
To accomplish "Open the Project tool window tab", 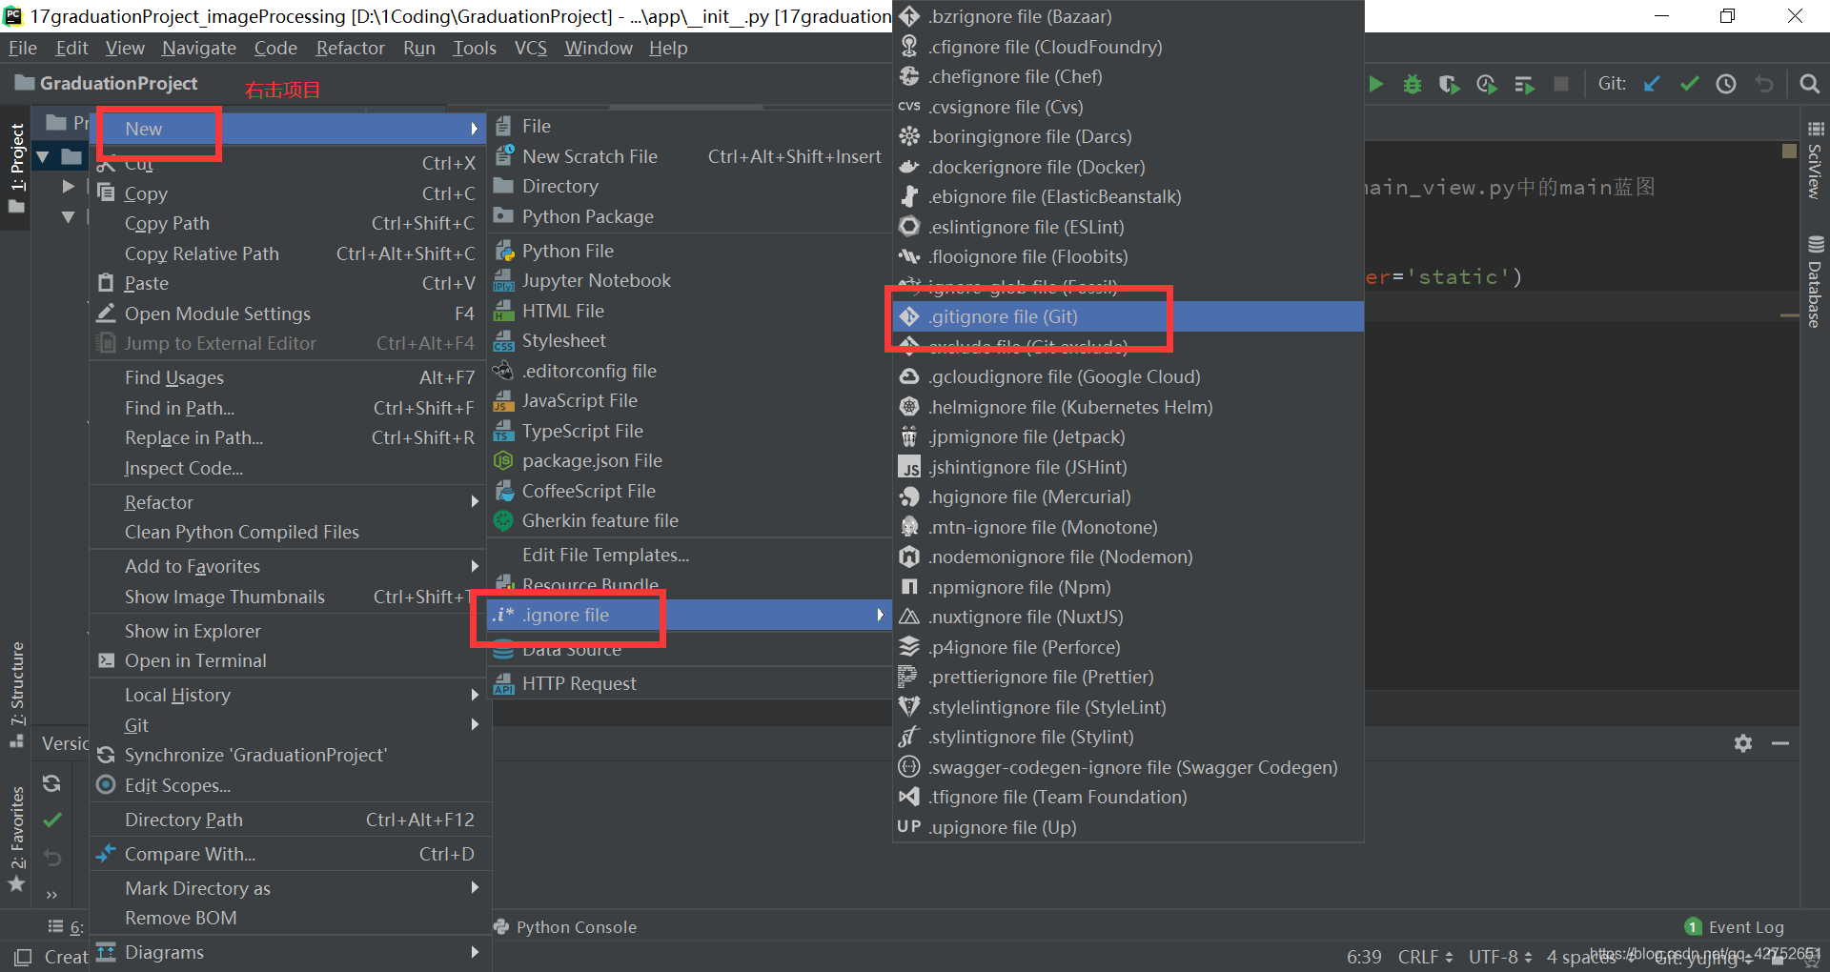I will click(17, 169).
